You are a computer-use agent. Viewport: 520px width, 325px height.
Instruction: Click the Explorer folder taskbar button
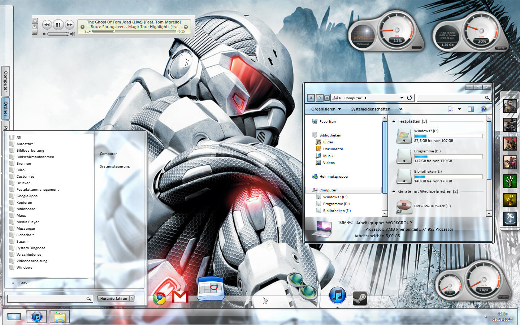click(60, 317)
